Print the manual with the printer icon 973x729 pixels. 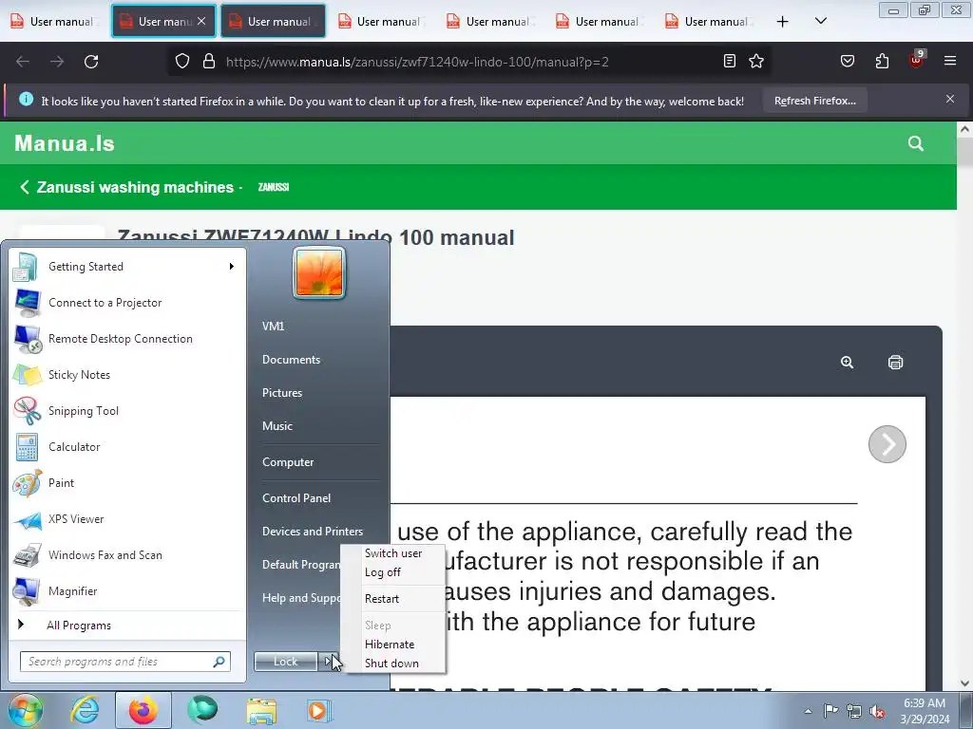(895, 363)
